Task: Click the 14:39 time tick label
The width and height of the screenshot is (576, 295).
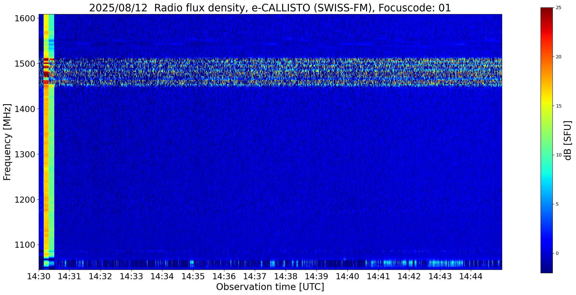Action: click(317, 276)
